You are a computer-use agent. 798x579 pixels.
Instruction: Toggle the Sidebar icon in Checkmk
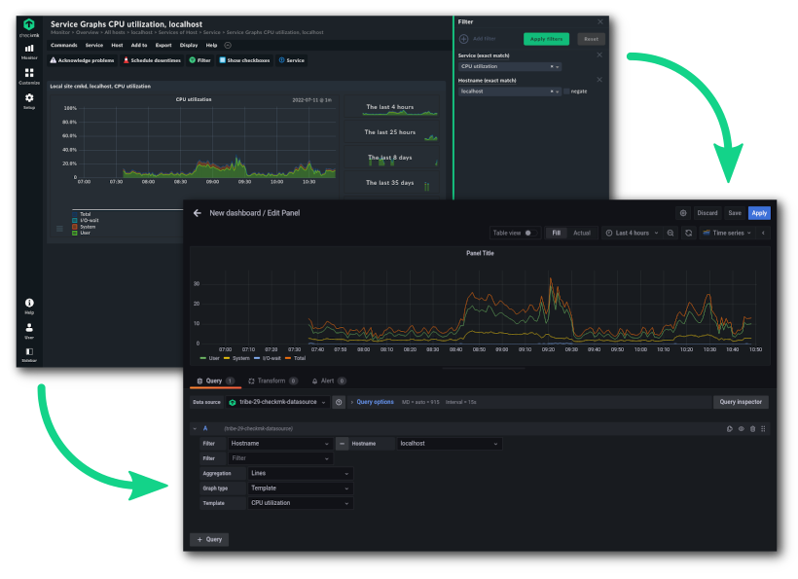point(29,354)
